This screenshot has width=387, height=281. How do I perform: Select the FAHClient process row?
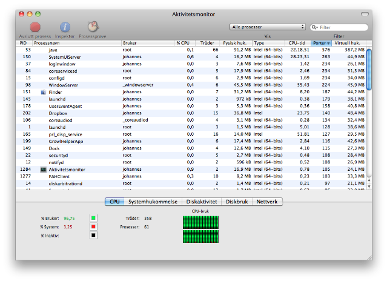coord(191,176)
